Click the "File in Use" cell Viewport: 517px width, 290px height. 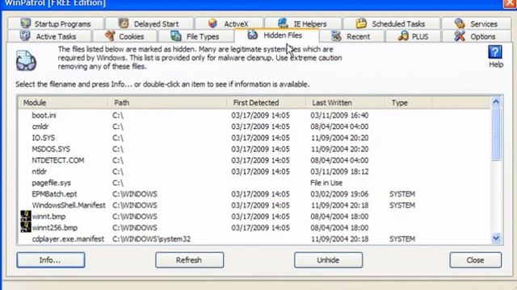pos(326,183)
